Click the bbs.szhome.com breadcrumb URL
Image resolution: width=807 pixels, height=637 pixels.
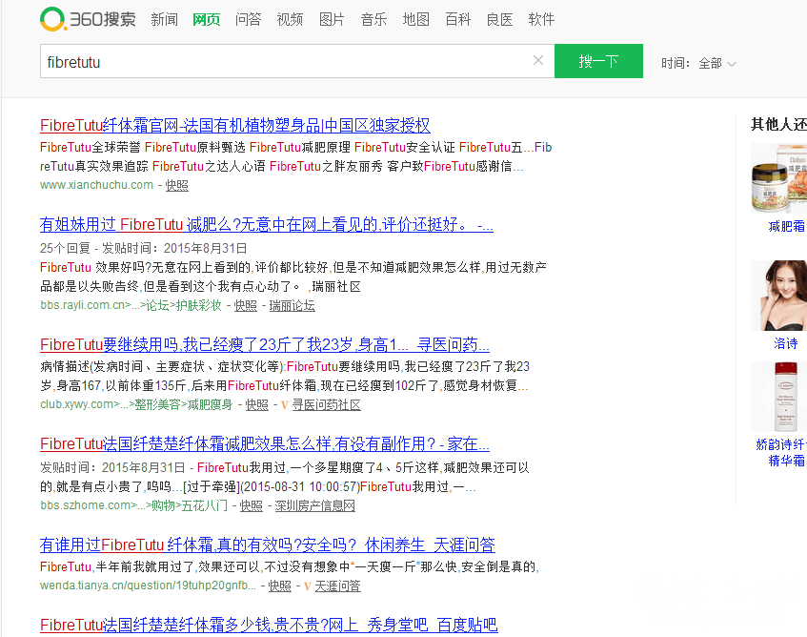click(x=133, y=505)
